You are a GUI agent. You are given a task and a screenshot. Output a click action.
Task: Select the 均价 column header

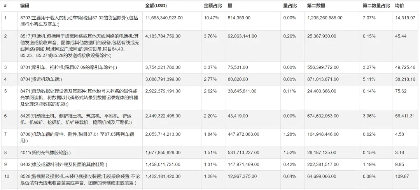(399, 5)
